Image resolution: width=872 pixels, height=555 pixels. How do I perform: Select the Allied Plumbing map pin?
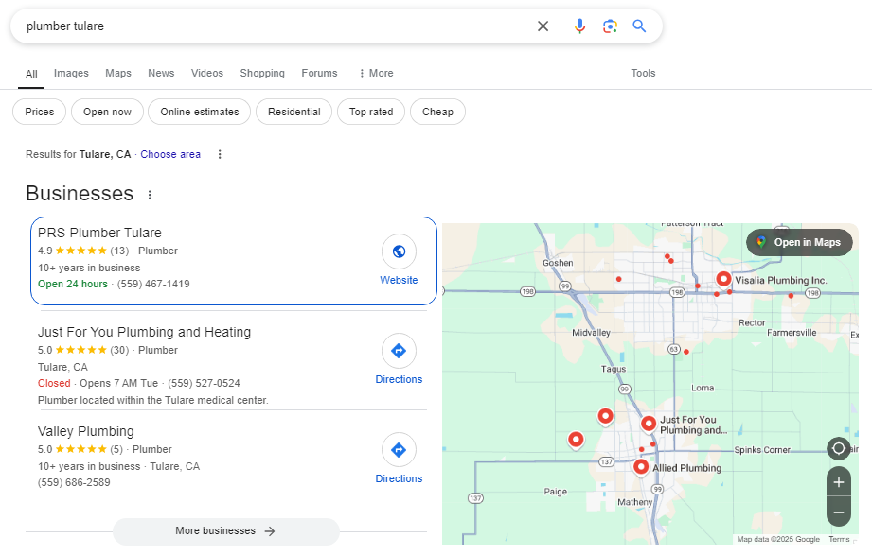pyautogui.click(x=641, y=467)
